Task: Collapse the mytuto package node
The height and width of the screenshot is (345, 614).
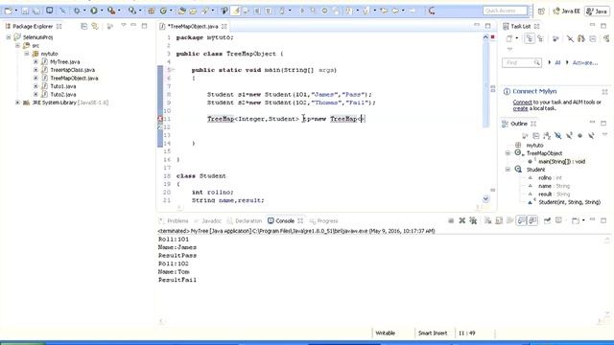Action: 27,54
